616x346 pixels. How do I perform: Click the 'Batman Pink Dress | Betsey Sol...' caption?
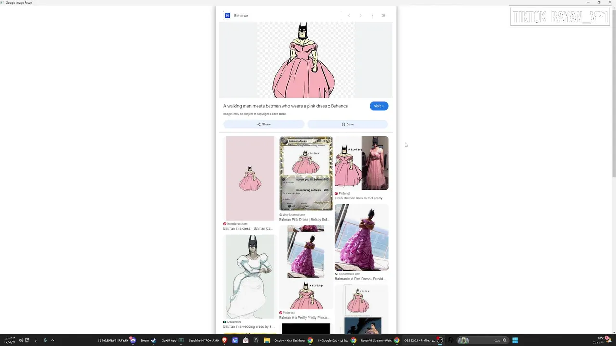[x=303, y=219]
